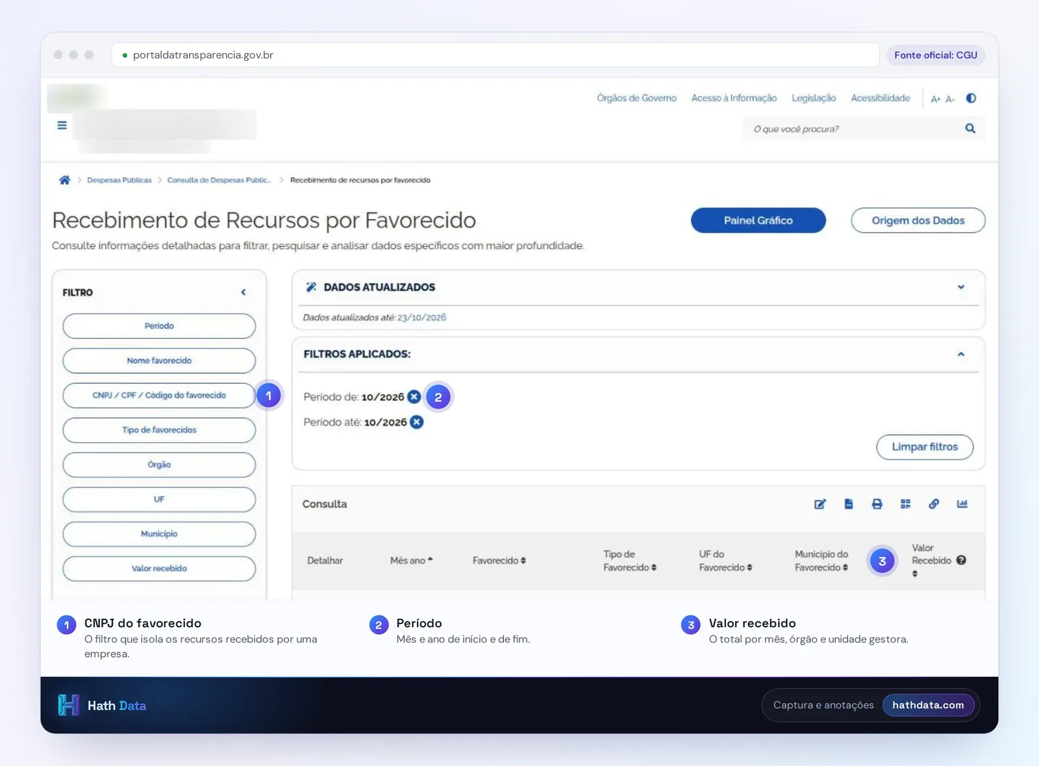Go to home via breadcrumb house icon
The height and width of the screenshot is (766, 1039).
tap(64, 180)
